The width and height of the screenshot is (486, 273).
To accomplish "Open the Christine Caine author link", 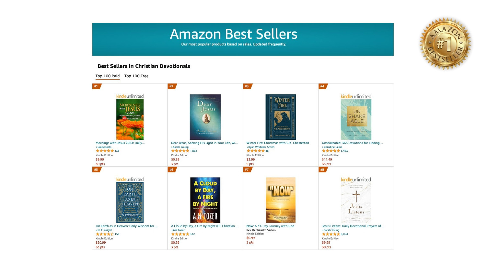I will [x=333, y=147].
